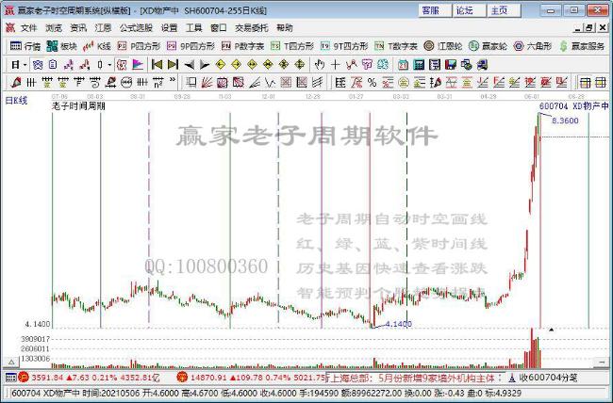Click the small triangle button at bottom-left of chart
The width and height of the screenshot is (613, 403).
coord(11,363)
